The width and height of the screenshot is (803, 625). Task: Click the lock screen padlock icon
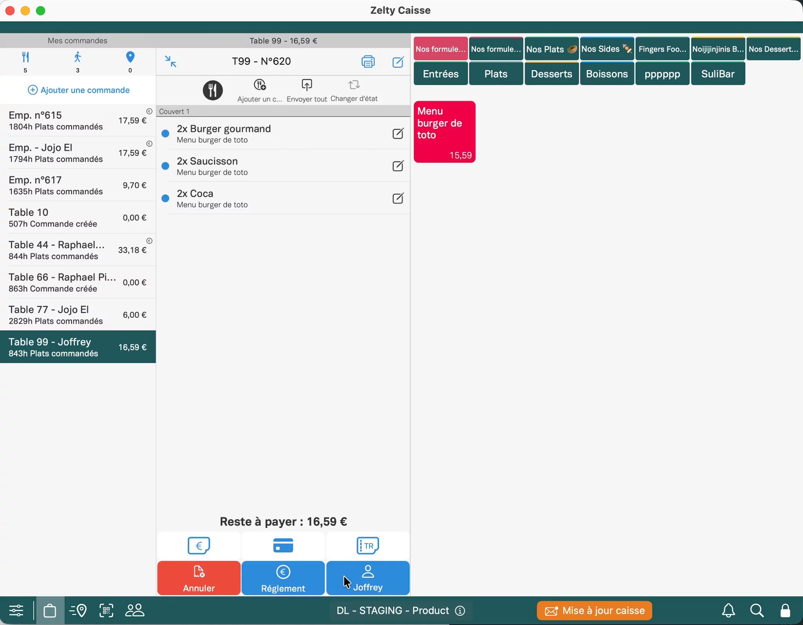pyautogui.click(x=785, y=610)
